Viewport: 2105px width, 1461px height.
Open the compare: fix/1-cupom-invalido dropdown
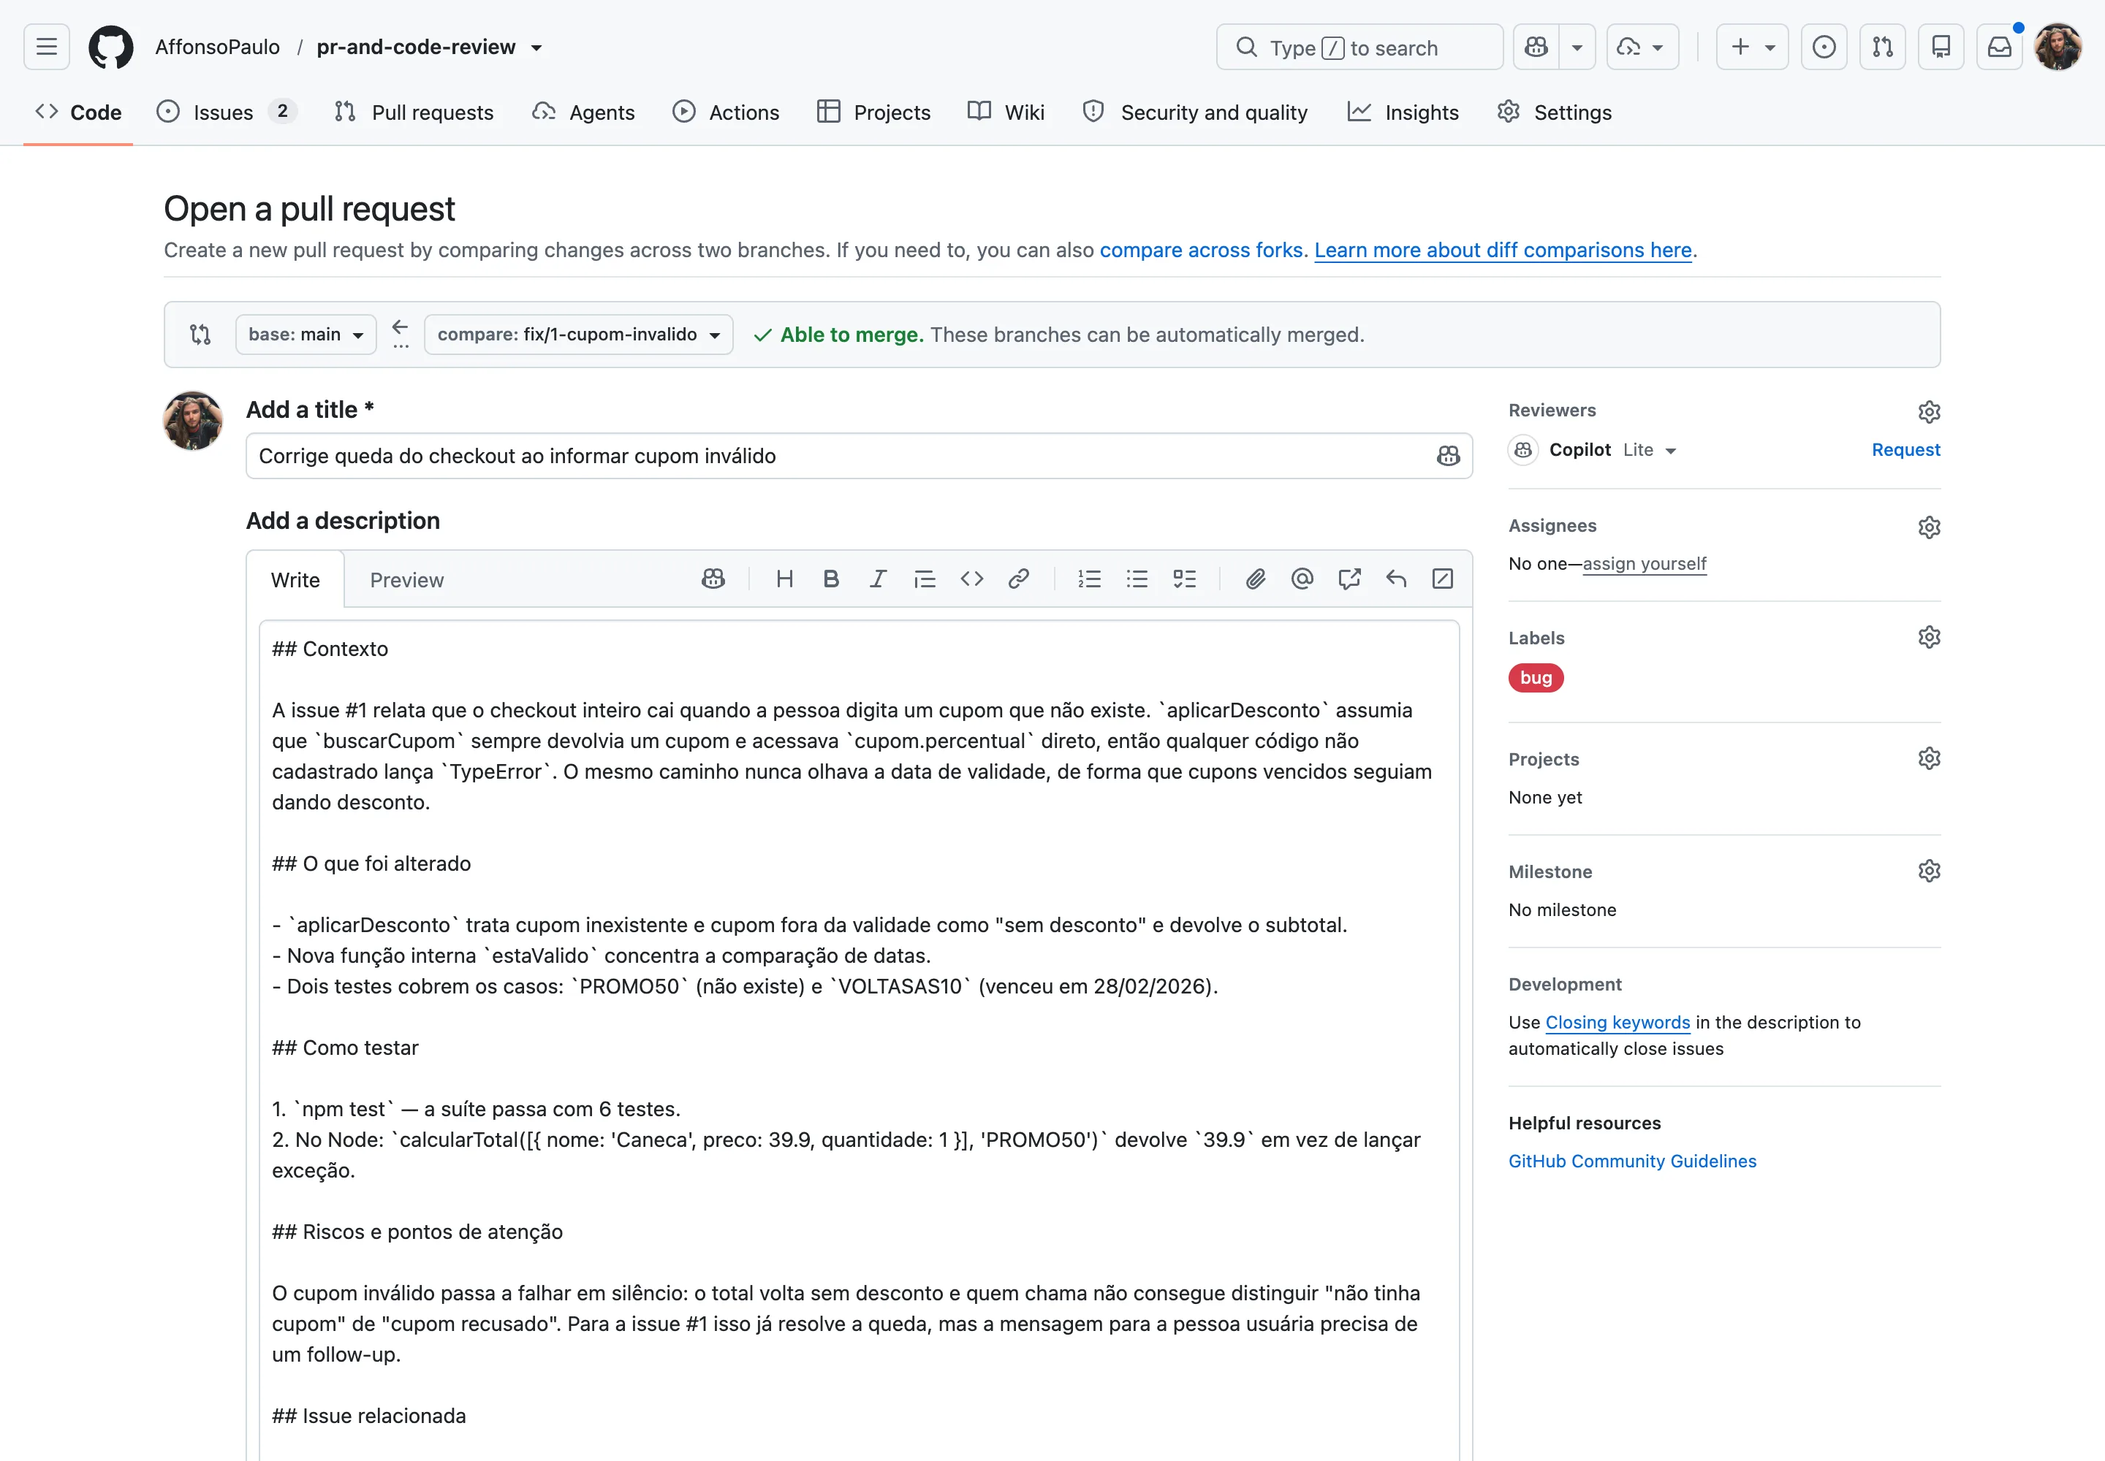[x=579, y=335]
